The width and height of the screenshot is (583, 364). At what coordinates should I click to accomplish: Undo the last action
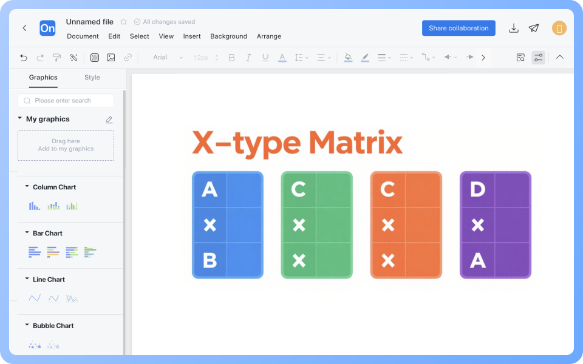tap(23, 57)
